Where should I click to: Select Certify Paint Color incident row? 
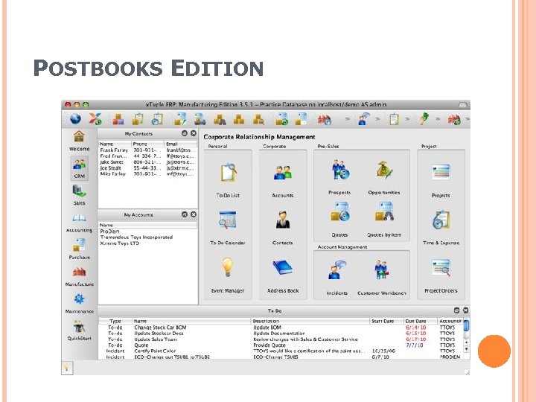(x=281, y=351)
